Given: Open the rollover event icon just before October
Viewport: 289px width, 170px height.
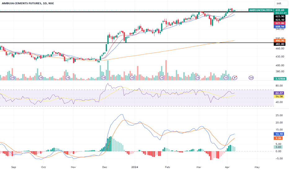Looking at the screenshot, I should pyautogui.click(x=41, y=78).
